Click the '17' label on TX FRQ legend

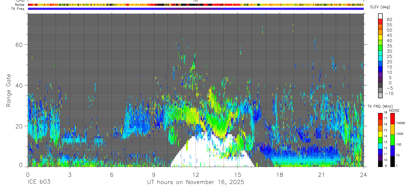coord(386,118)
